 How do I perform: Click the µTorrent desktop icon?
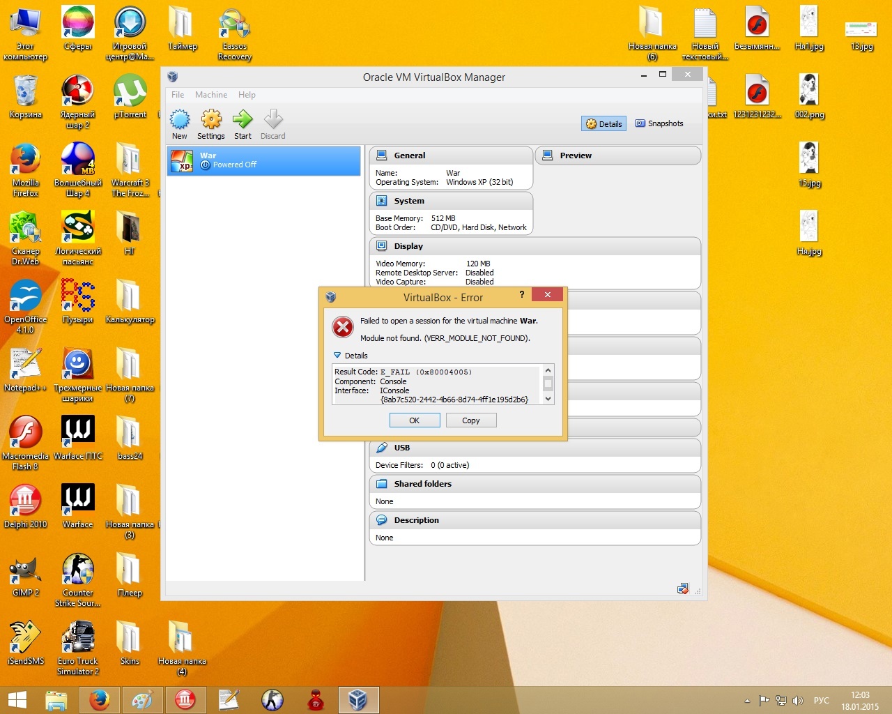click(x=130, y=96)
